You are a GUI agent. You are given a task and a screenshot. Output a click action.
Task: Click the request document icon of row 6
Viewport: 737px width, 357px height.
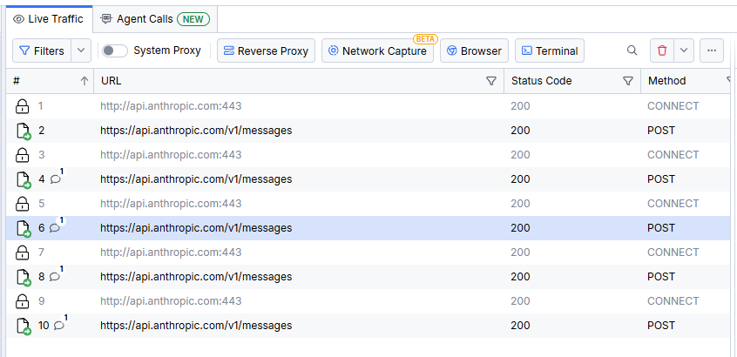23,229
